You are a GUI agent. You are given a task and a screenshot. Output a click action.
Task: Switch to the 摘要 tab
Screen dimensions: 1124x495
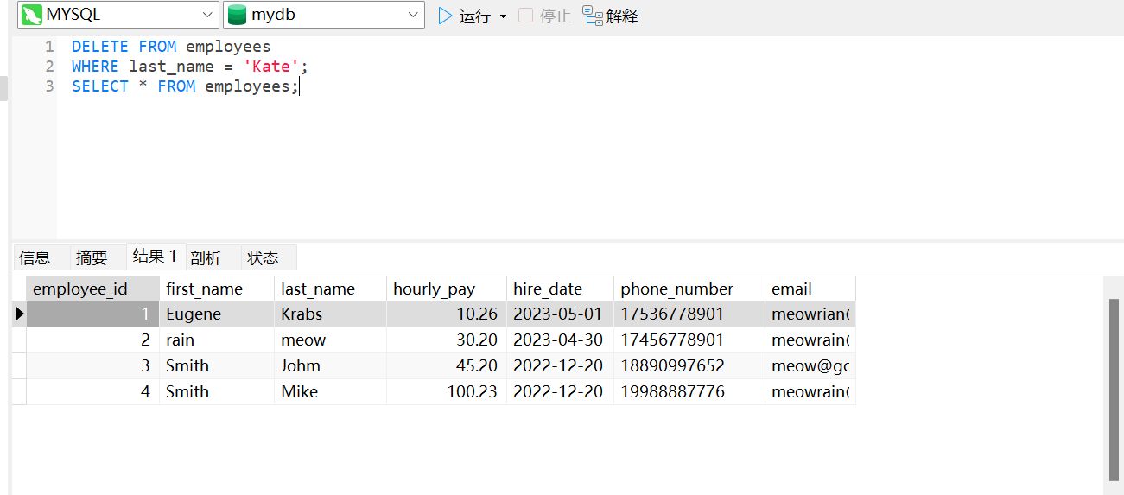[x=92, y=257]
